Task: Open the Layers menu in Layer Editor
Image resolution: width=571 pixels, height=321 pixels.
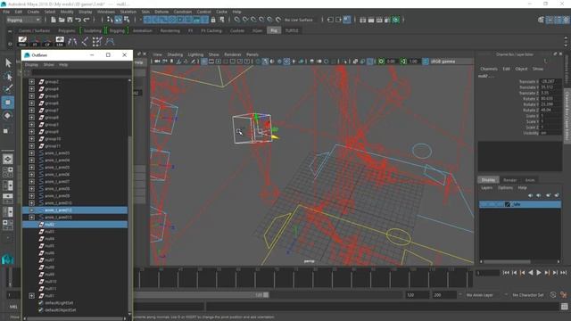Action: 486,188
